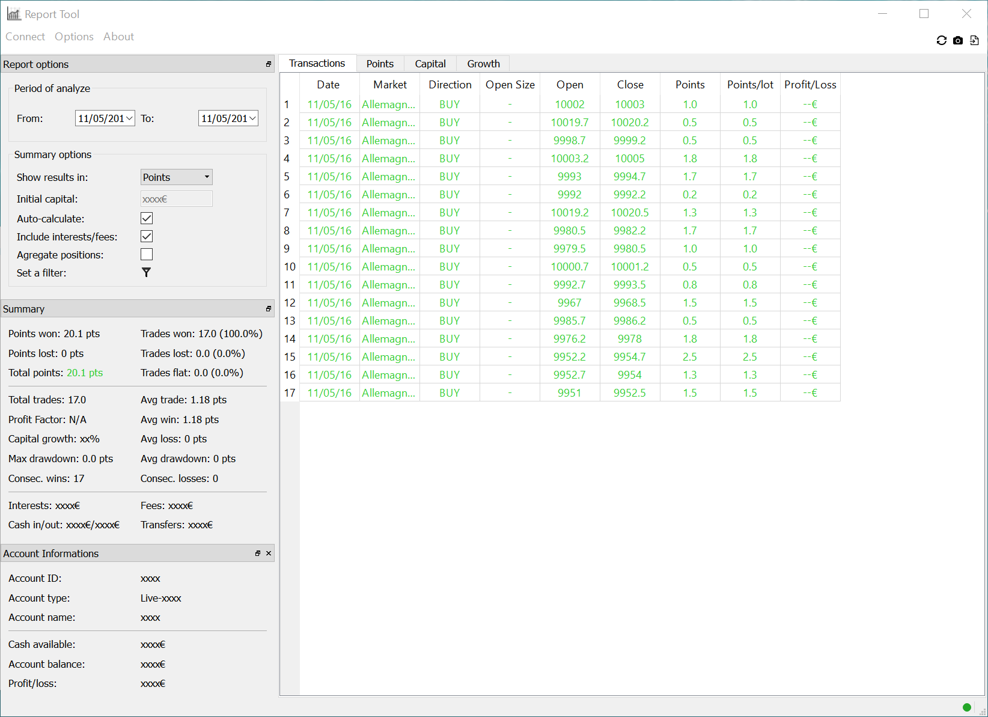Take a screenshot with the camera icon
988x717 pixels.
[x=958, y=40]
